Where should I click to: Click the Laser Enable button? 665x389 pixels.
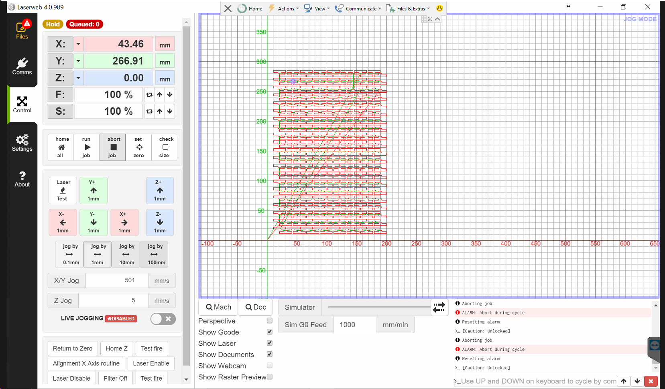click(x=151, y=363)
